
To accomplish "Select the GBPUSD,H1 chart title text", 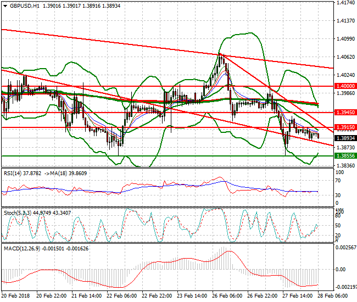I will click(25, 6).
